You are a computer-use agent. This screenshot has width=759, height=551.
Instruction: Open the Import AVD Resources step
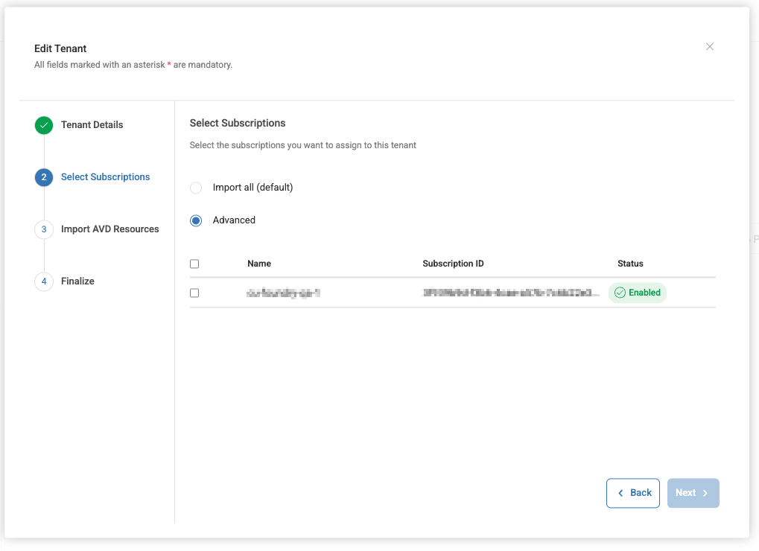110,229
